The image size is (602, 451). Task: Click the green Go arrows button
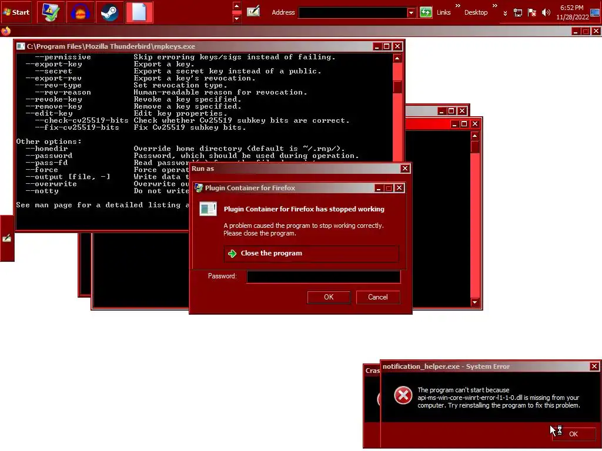(426, 12)
